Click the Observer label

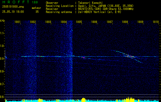coord(52,3)
